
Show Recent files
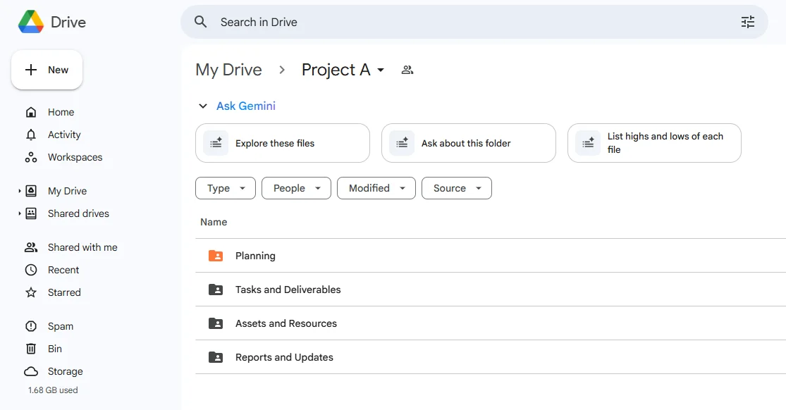coord(63,270)
